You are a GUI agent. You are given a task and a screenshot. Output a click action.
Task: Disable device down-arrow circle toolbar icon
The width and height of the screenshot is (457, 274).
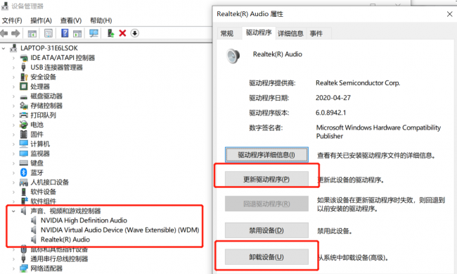(x=135, y=33)
